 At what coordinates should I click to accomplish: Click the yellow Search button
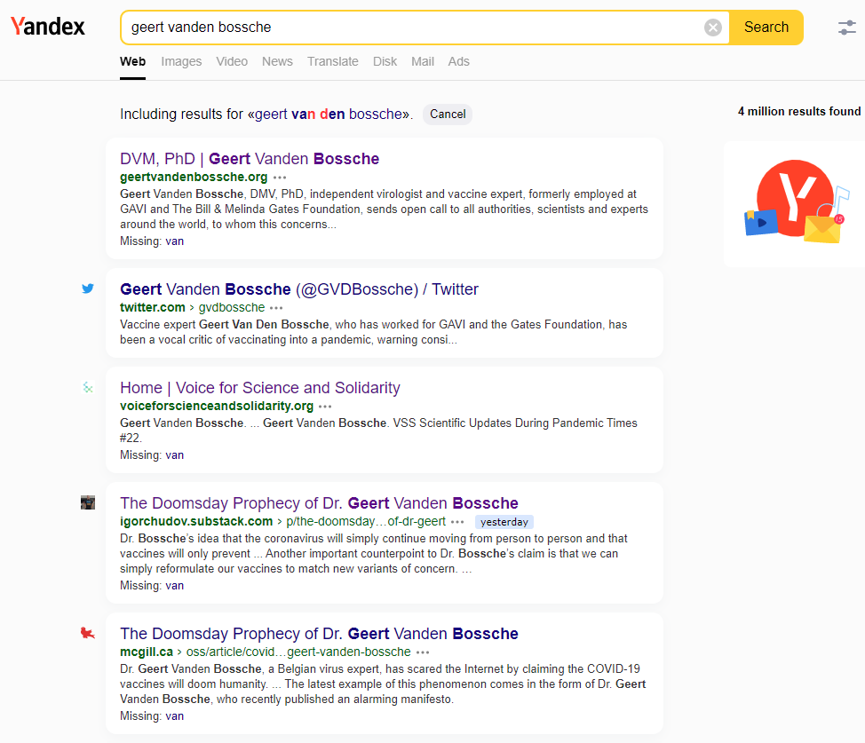click(x=766, y=27)
